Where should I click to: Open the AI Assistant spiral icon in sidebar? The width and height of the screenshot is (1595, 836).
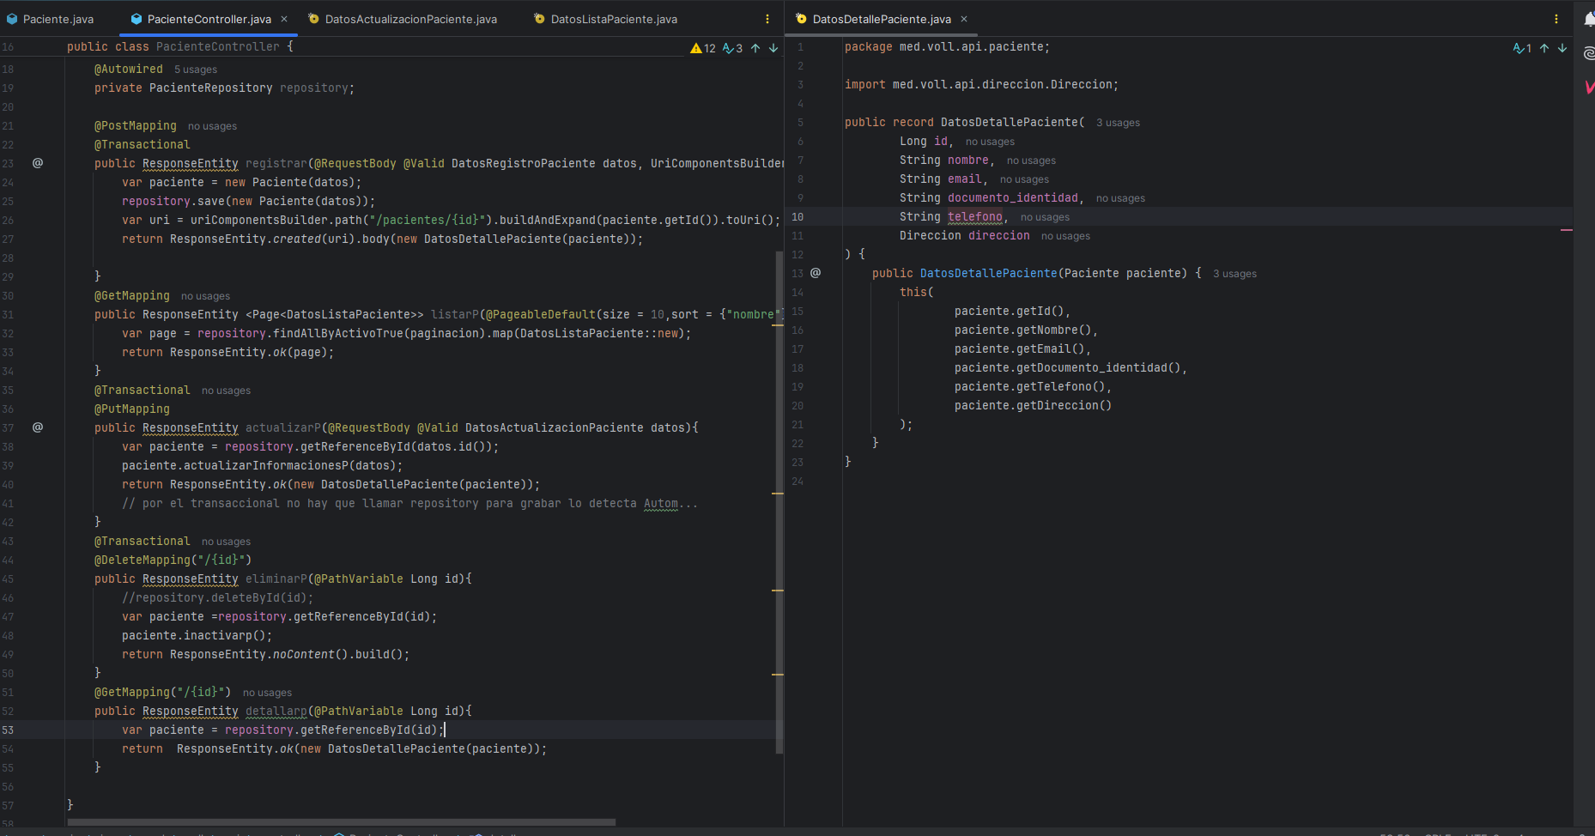coord(1588,53)
